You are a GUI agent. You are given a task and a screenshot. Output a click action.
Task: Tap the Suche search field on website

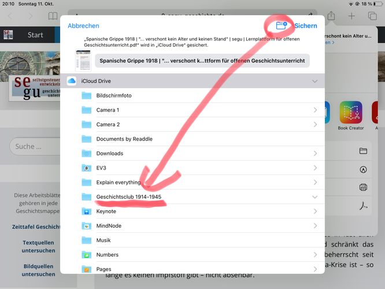[35, 146]
